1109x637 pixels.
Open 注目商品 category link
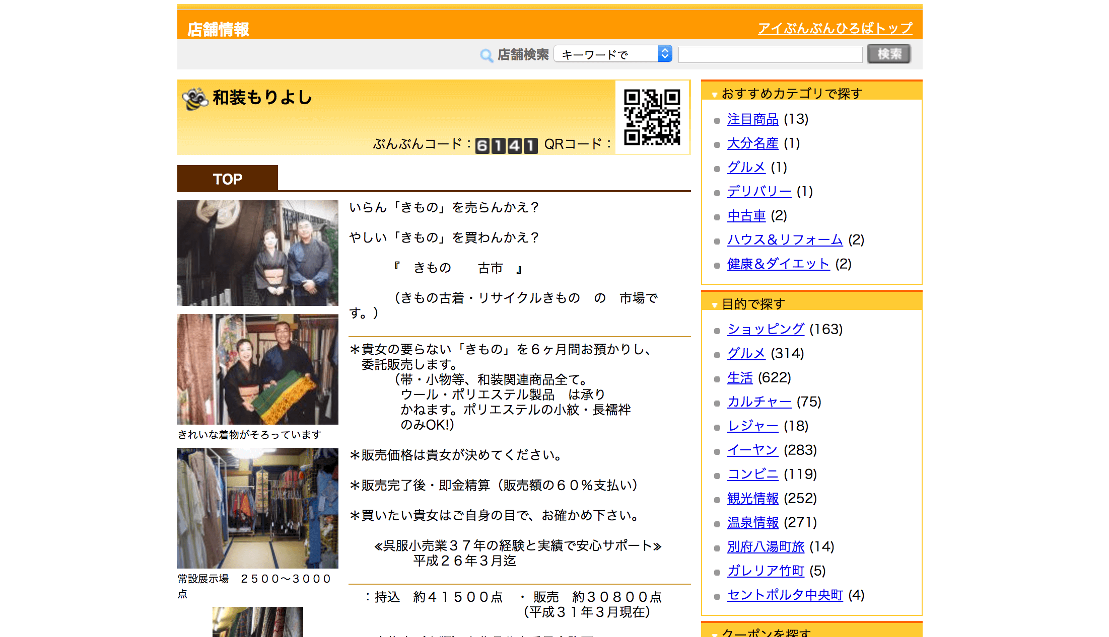tap(752, 119)
